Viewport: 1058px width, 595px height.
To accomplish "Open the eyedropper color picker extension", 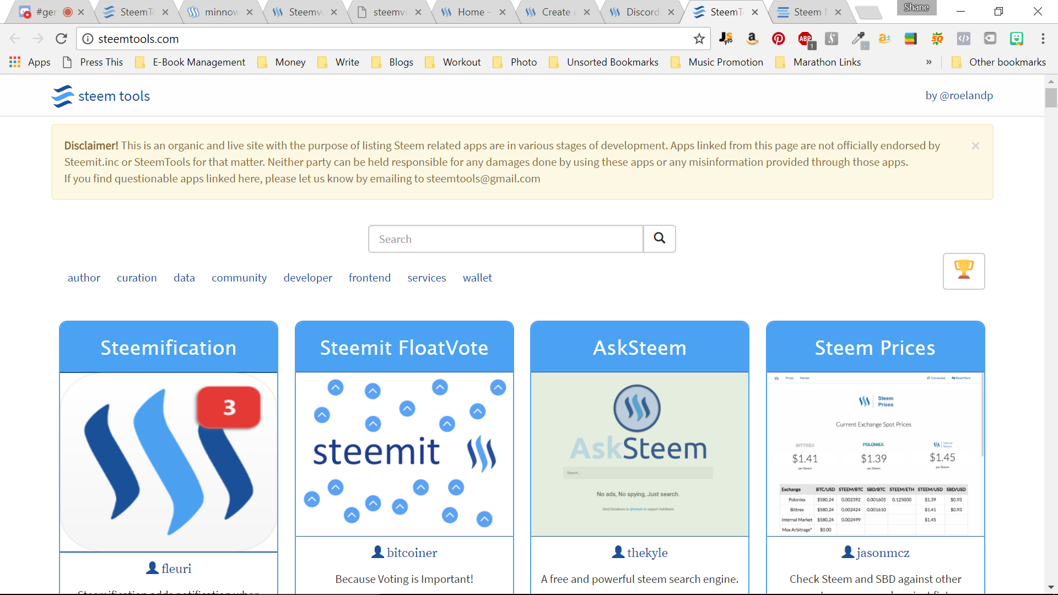I will click(859, 39).
